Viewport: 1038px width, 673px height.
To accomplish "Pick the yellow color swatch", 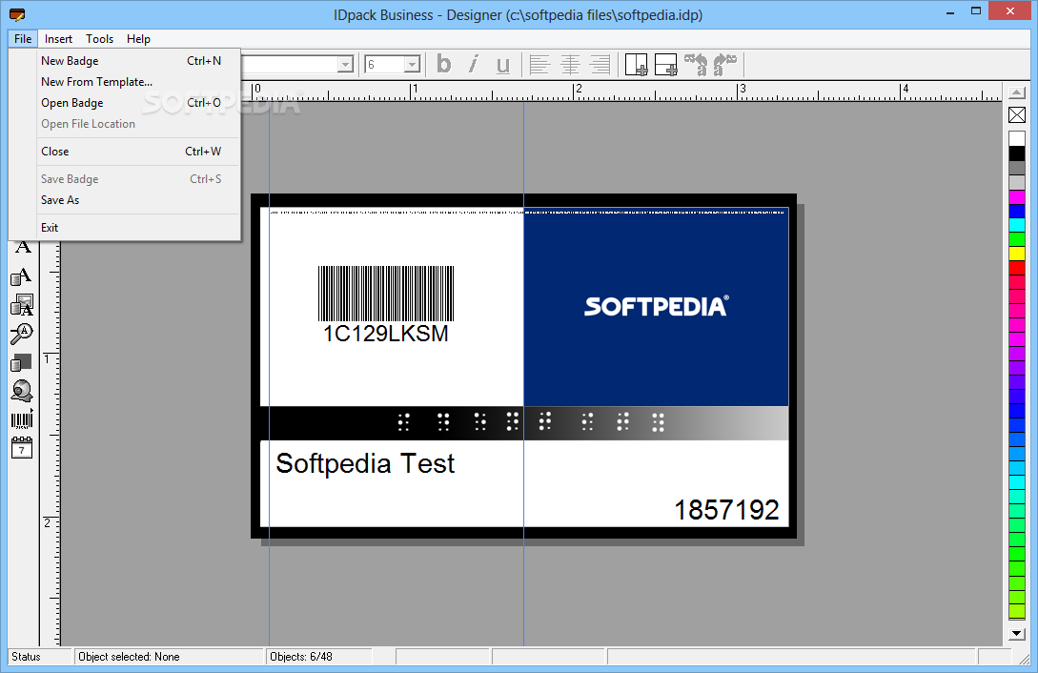I will [1017, 254].
